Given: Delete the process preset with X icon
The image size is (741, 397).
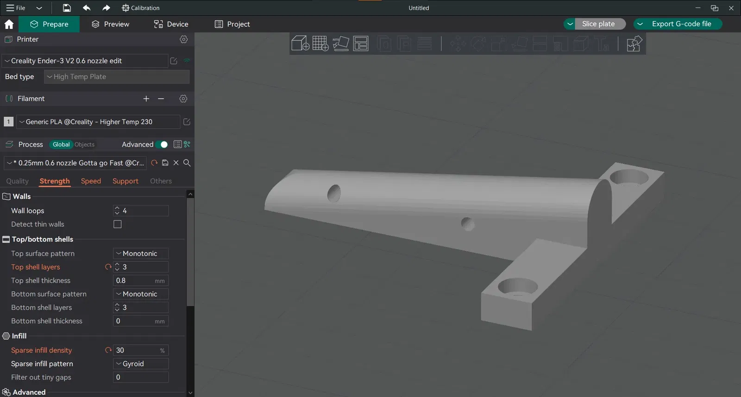Looking at the screenshot, I should (x=176, y=163).
